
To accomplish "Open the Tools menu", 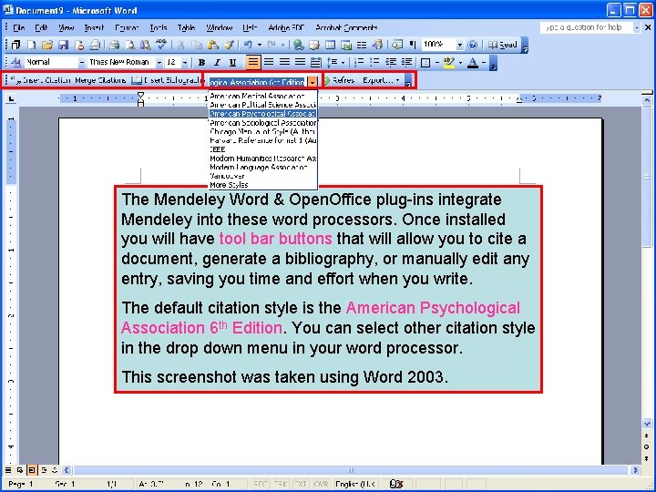I will pos(159,27).
